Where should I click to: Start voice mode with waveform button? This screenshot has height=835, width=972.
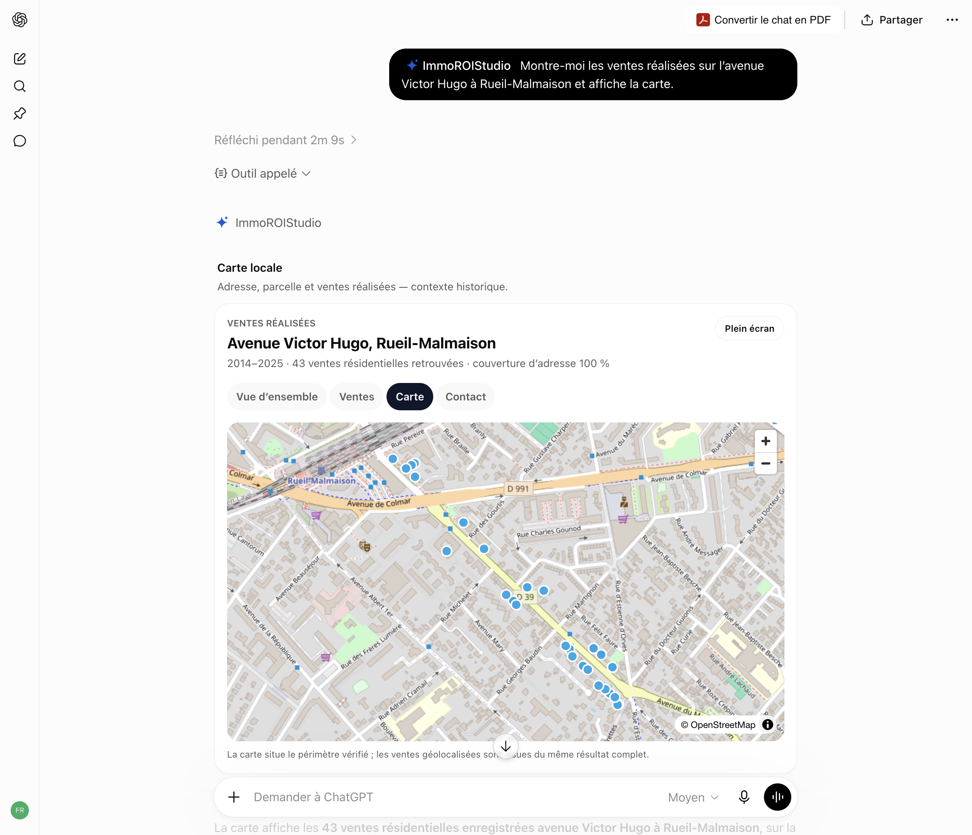pyautogui.click(x=777, y=797)
